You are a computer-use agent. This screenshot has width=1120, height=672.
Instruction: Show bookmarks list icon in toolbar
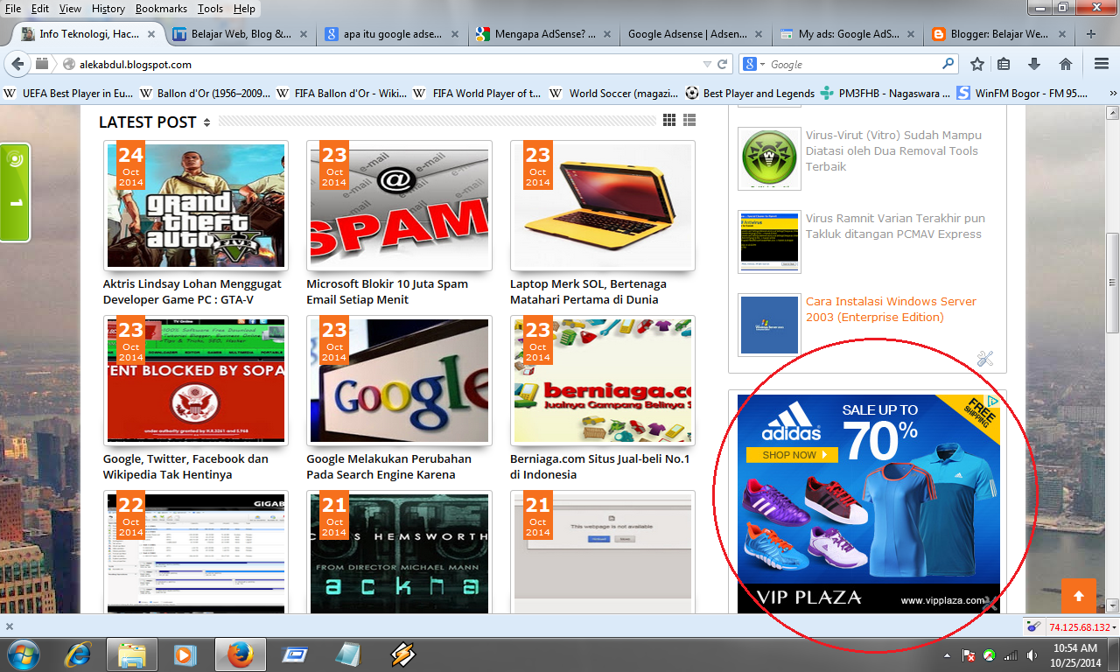(x=1004, y=64)
